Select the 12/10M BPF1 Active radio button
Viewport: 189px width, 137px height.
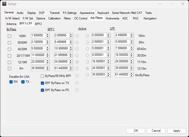pyautogui.click(x=77, y=62)
